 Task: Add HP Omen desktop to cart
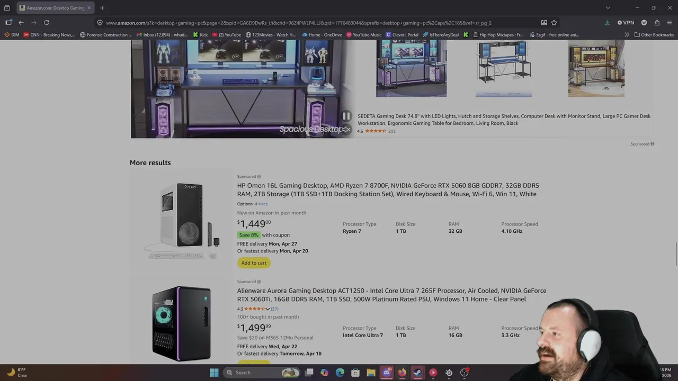coord(254,263)
